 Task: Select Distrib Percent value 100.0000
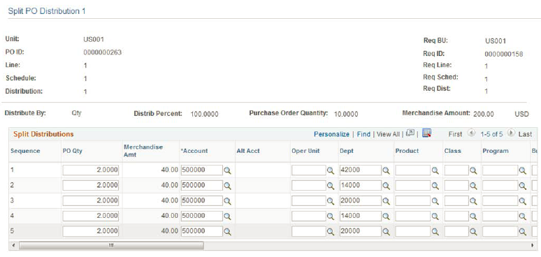204,114
